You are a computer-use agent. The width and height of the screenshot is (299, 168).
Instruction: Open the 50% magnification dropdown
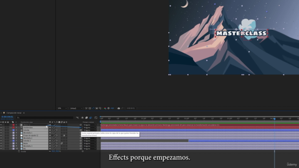click(x=62, y=108)
